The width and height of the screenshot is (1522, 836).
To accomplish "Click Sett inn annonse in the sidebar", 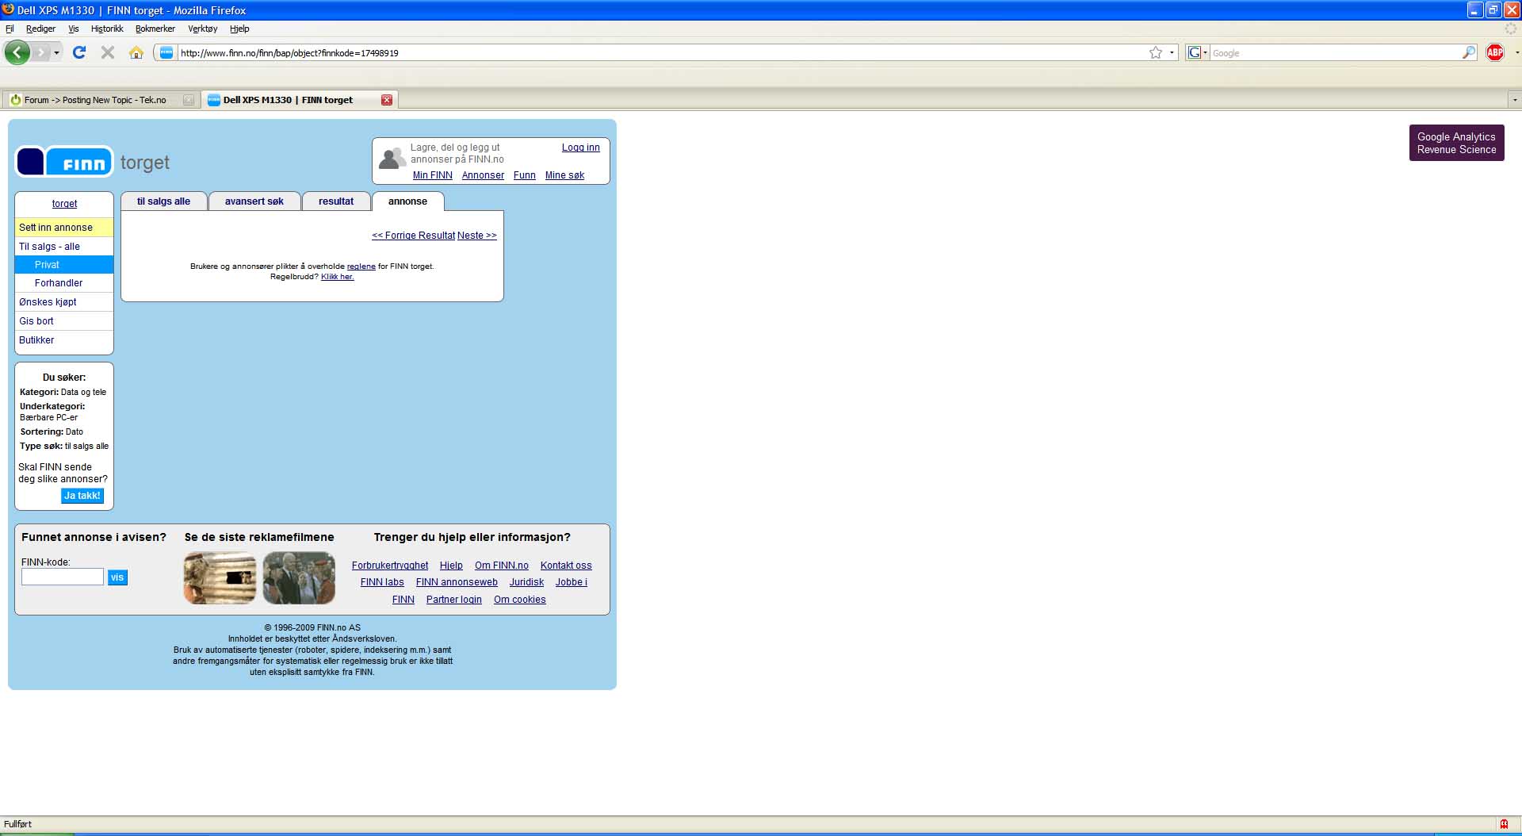I will click(64, 228).
